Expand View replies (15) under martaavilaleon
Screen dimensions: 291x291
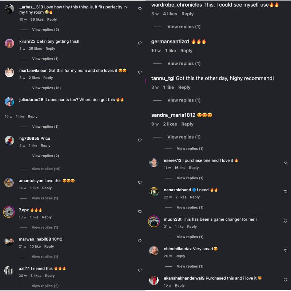(x=46, y=88)
